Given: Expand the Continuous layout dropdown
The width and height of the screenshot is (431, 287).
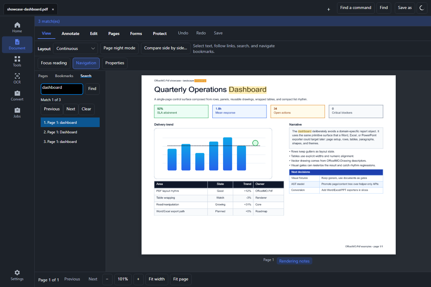Looking at the screenshot, I should [x=75, y=48].
